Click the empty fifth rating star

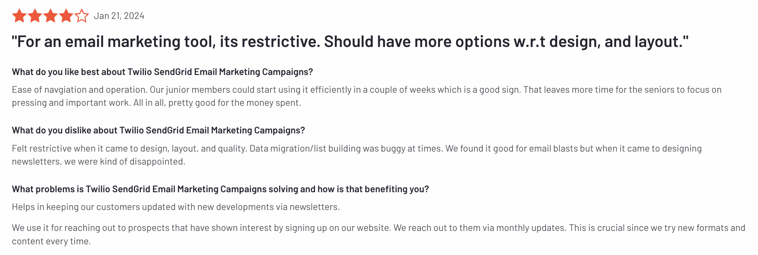pyautogui.click(x=82, y=16)
